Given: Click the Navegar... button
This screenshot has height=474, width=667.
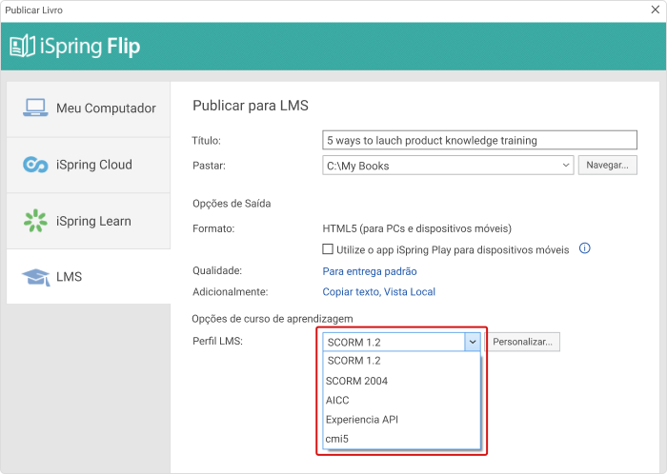Looking at the screenshot, I should 608,166.
